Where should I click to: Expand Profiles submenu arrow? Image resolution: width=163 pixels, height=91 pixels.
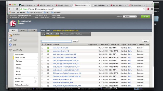(37, 65)
